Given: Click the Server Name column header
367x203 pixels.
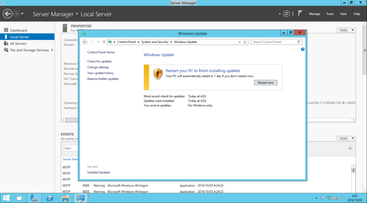Looking at the screenshot, I should [x=70, y=159].
